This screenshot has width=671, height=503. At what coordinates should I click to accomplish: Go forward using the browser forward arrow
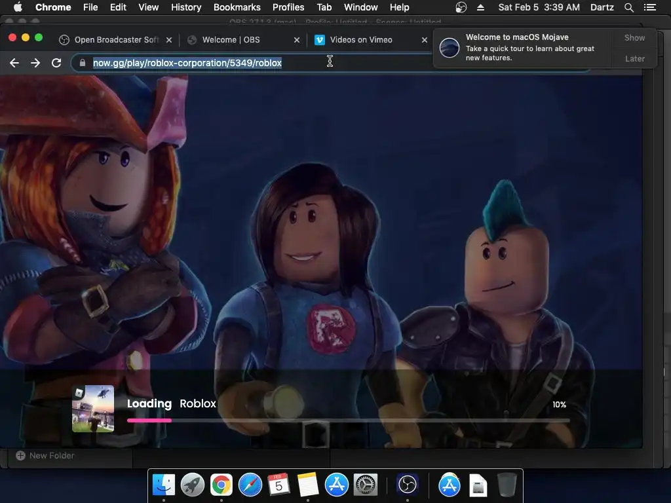pyautogui.click(x=35, y=63)
